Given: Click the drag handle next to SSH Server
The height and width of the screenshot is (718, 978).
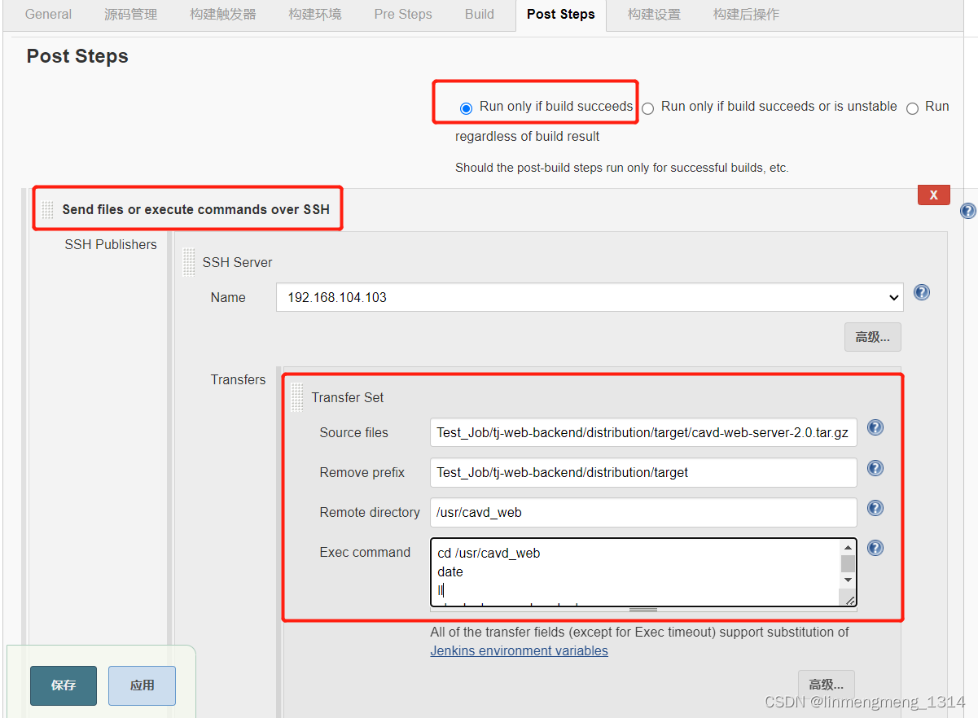Looking at the screenshot, I should [x=189, y=262].
